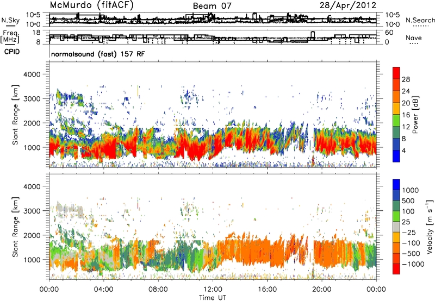Select red top segment of power colorbar
435x301 pixels.
[x=396, y=73]
